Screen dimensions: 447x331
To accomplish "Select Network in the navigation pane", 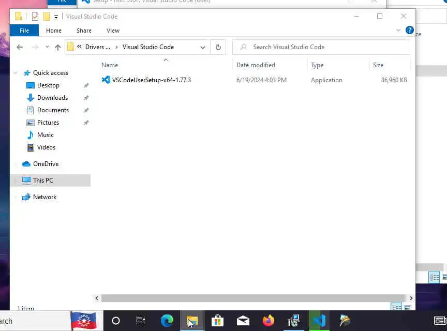I will [x=44, y=197].
